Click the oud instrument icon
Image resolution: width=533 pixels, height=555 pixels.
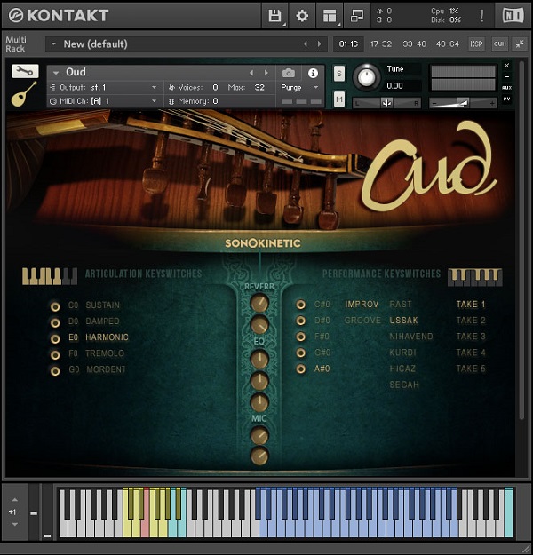24,94
